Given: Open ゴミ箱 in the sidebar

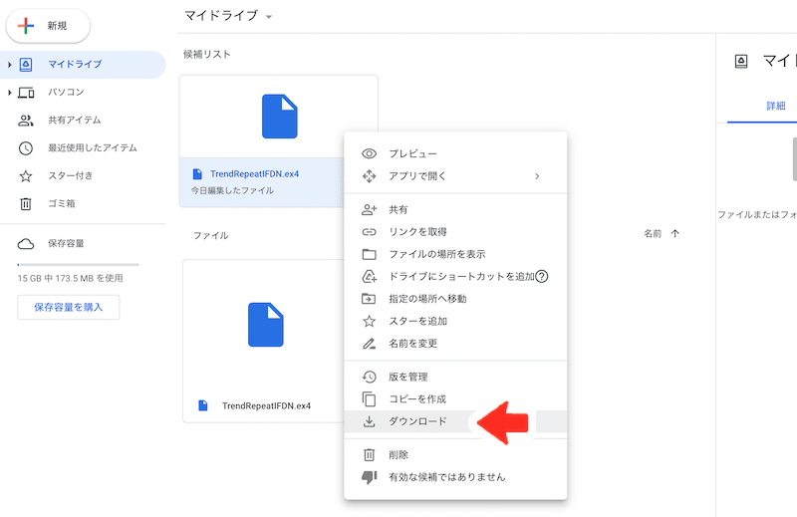Looking at the screenshot, I should click(62, 203).
